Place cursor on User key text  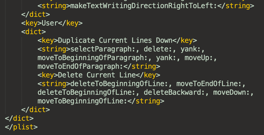[50, 23]
